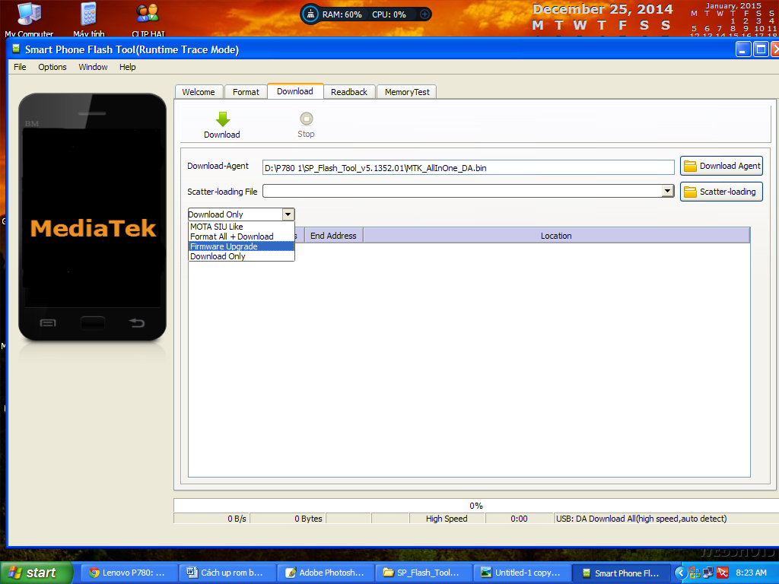
Task: Click the Stop icon in toolbar
Action: point(307,119)
